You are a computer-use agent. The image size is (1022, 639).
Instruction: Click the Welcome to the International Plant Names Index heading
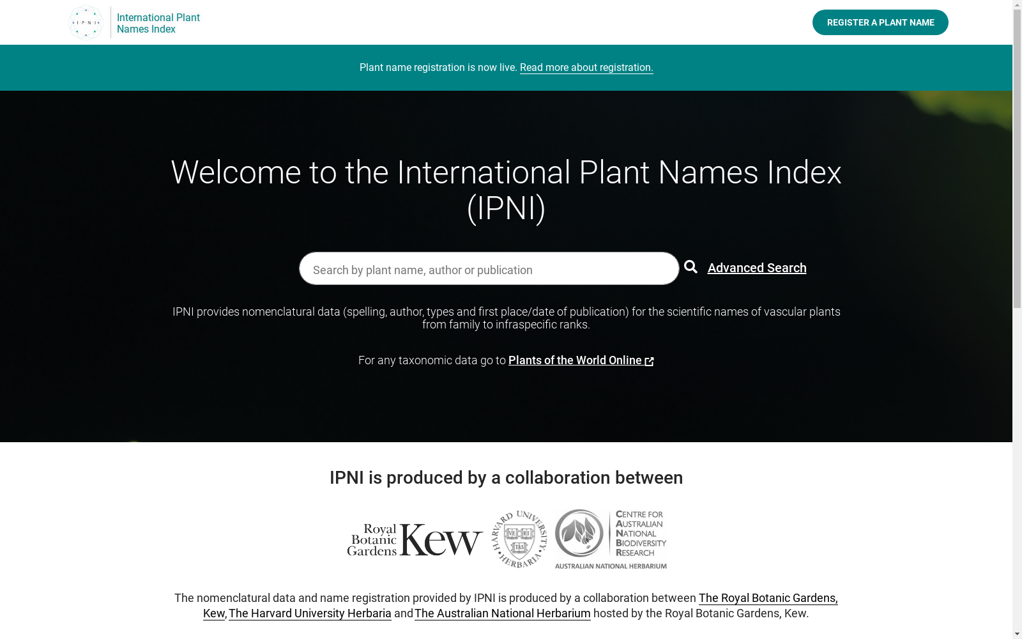(506, 190)
